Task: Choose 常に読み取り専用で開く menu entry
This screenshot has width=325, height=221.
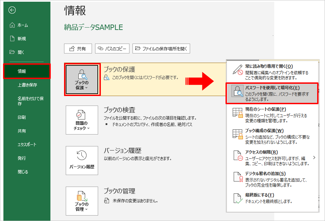Action: click(x=272, y=72)
